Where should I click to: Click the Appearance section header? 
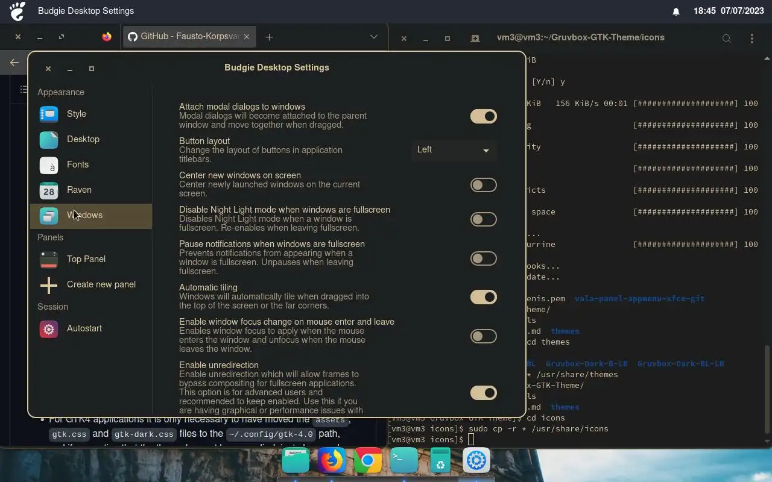[61, 92]
